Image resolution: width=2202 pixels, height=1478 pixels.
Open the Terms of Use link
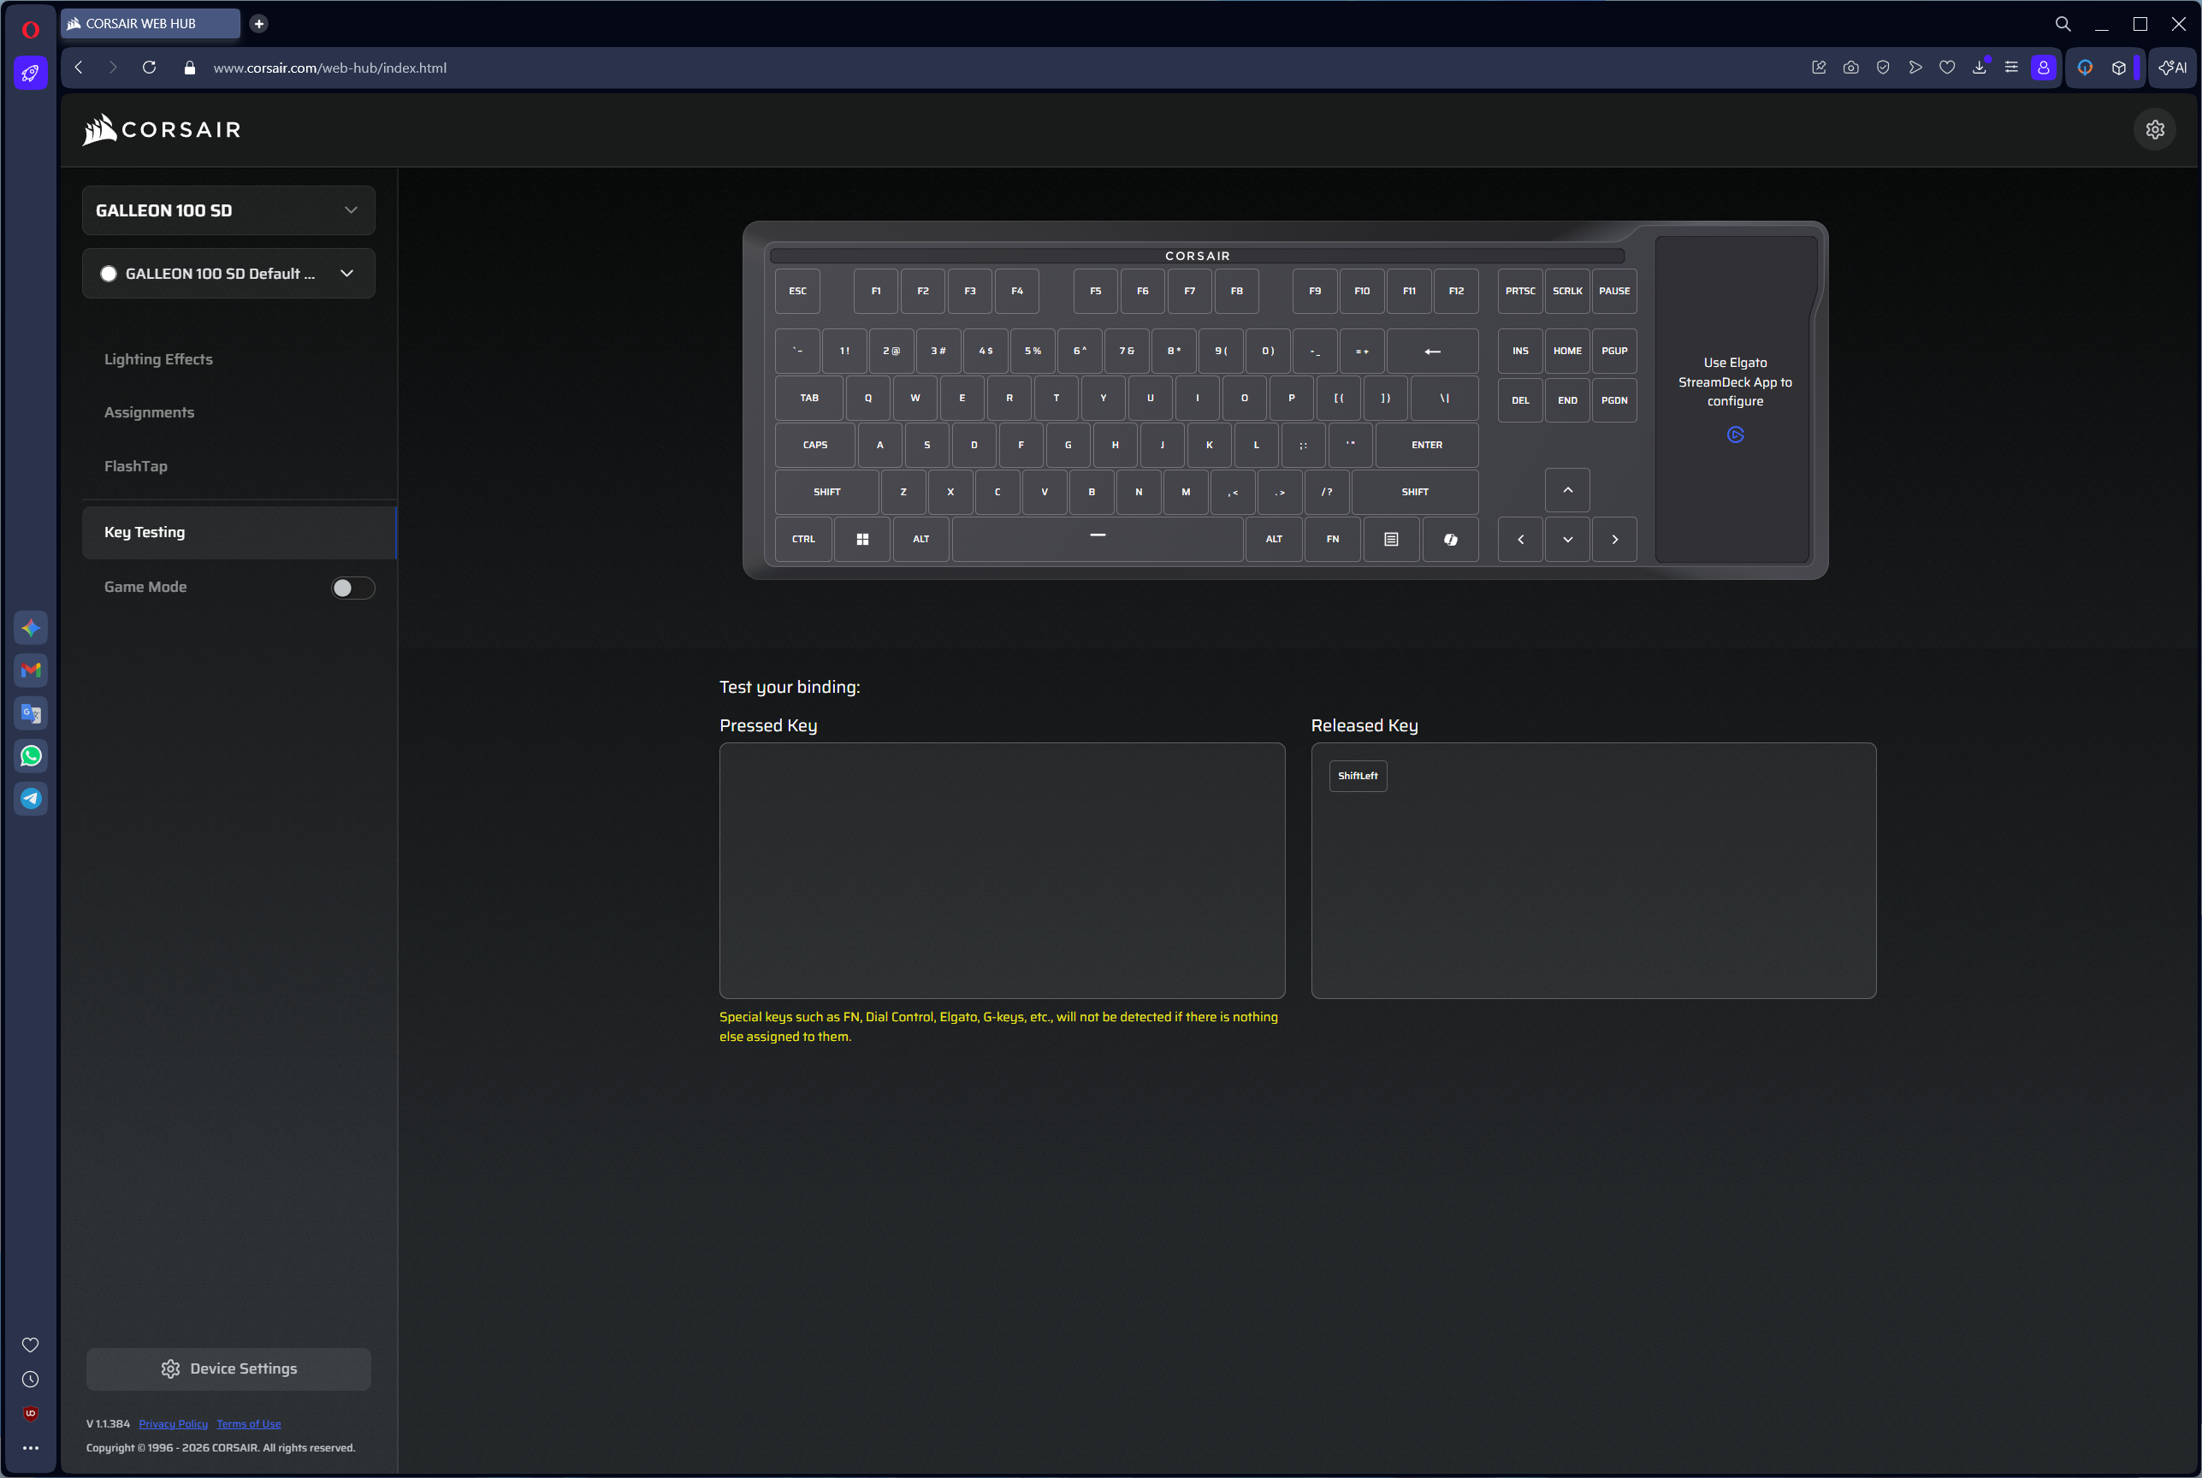pos(248,1423)
